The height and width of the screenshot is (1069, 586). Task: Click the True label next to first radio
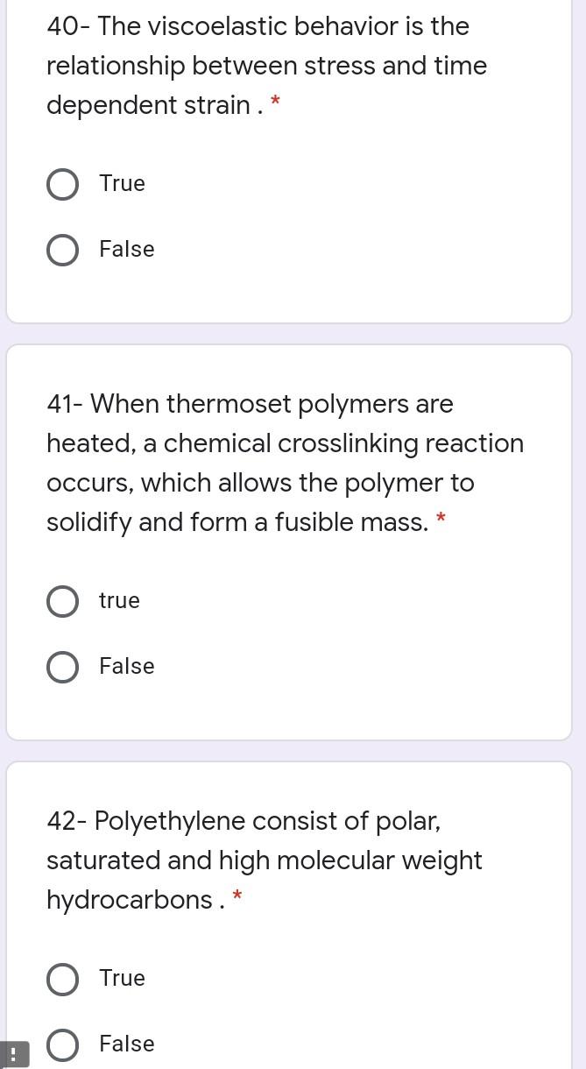(122, 184)
